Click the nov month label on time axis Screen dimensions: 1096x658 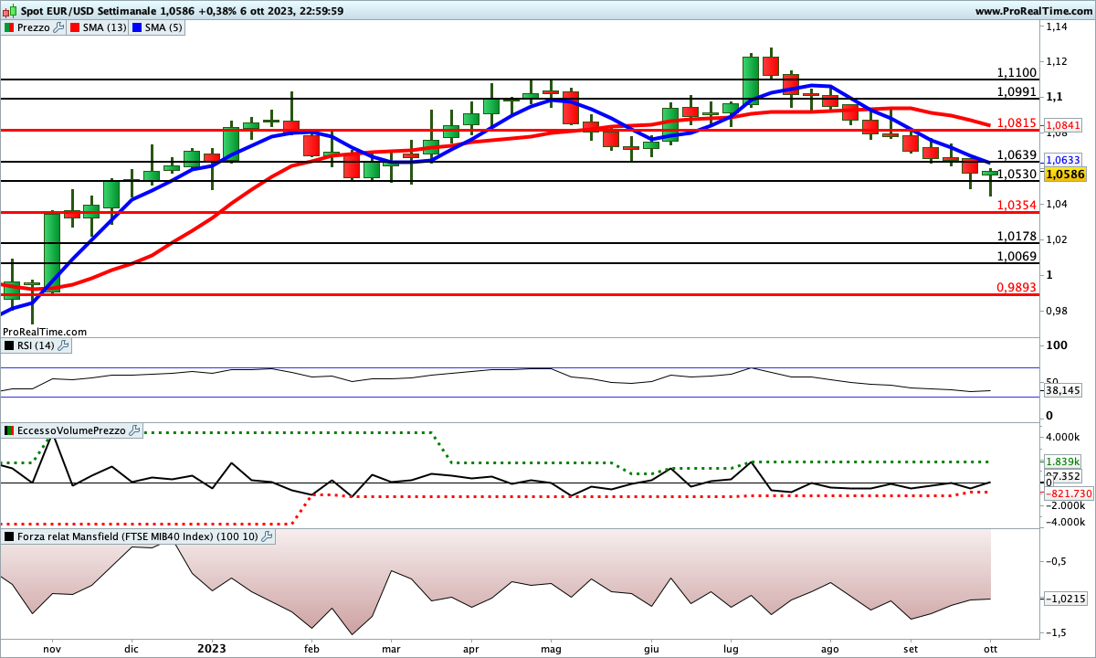(51, 648)
